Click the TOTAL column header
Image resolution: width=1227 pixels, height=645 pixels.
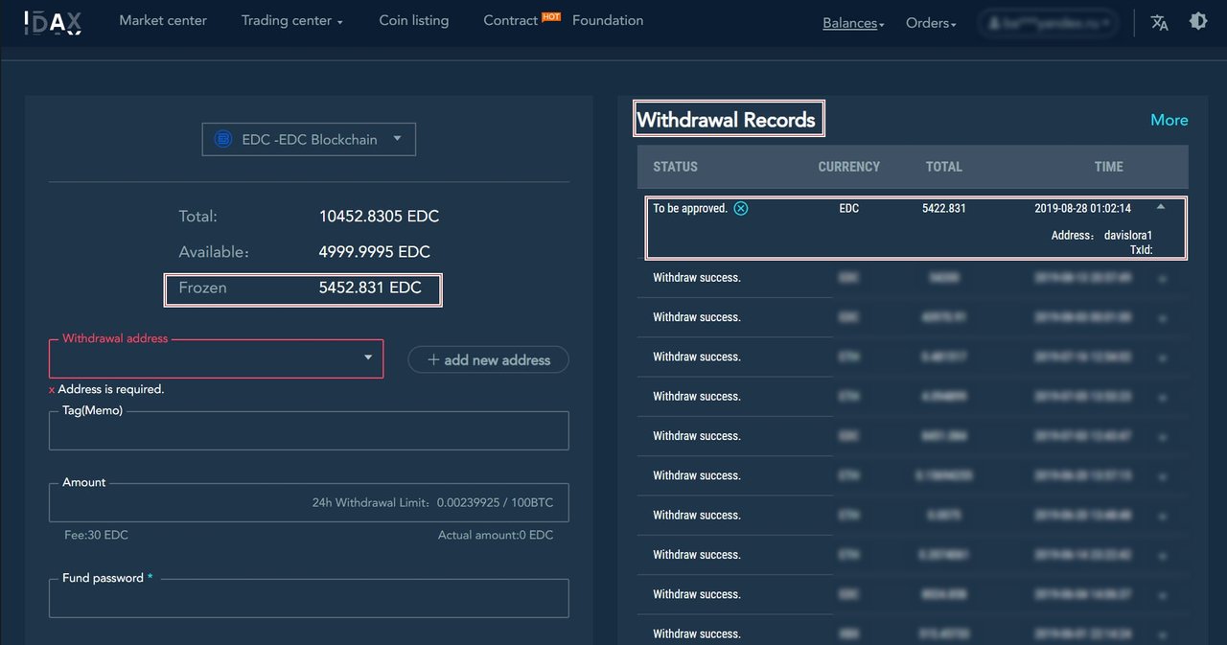pos(944,167)
